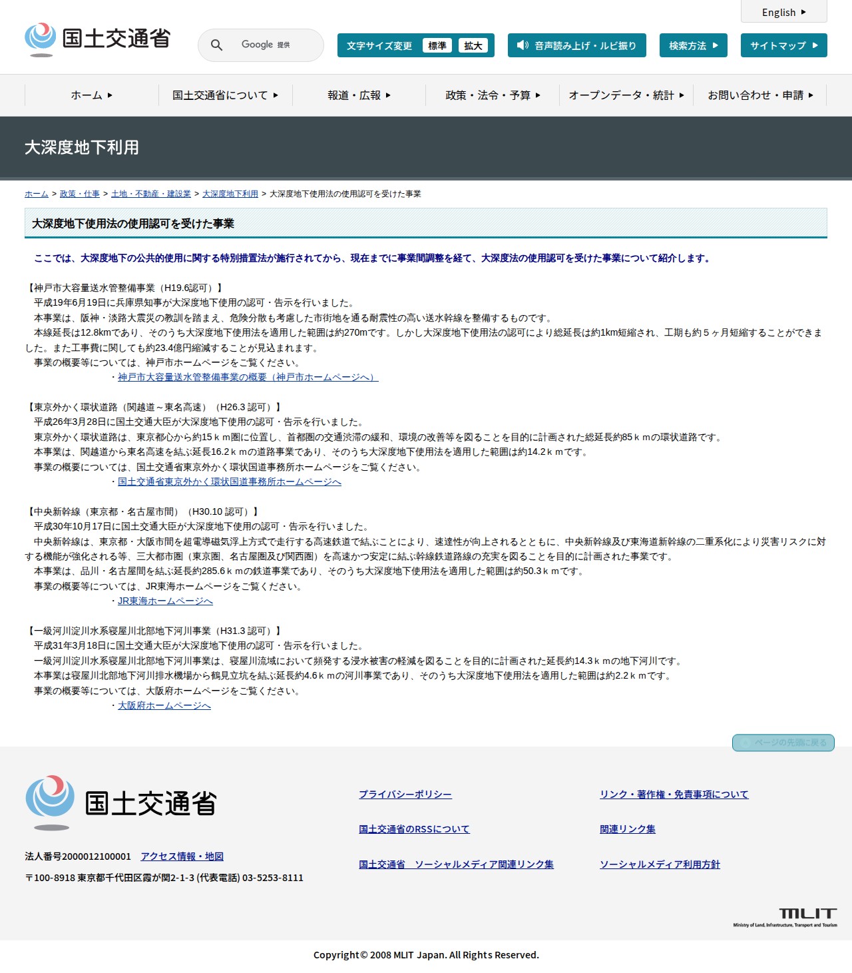Open the プライバシーポリシー footer link
The width and height of the screenshot is (852, 973).
pyautogui.click(x=405, y=795)
